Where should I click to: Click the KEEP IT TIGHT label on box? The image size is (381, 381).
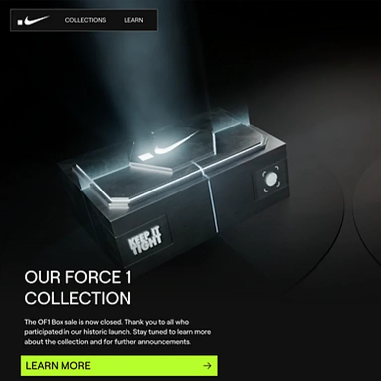144,241
